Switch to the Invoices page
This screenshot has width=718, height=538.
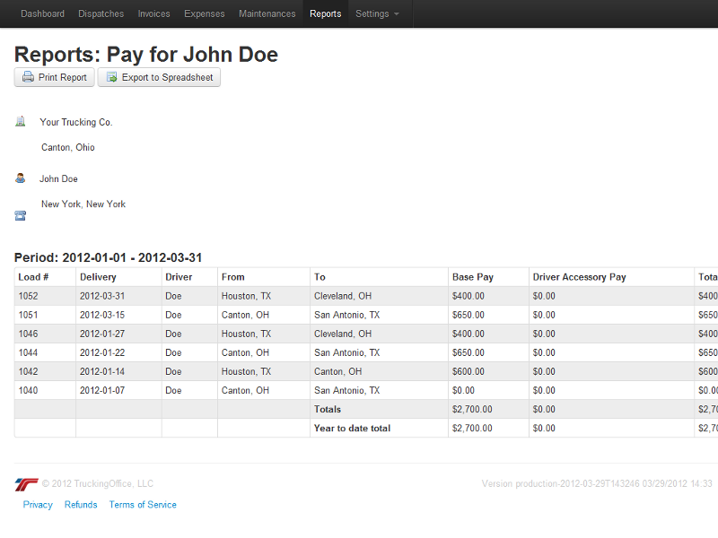tap(154, 14)
